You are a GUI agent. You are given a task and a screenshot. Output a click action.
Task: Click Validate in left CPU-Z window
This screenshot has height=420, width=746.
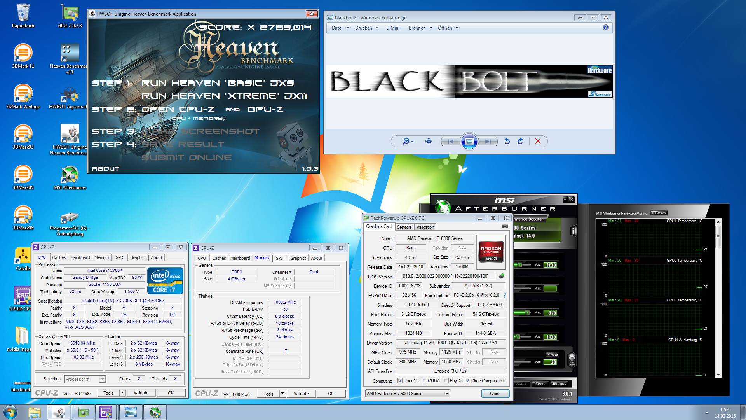click(x=141, y=393)
